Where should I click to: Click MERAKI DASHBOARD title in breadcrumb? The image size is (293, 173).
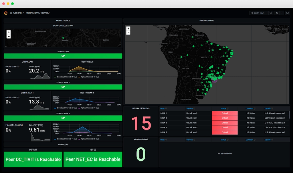pos(37,13)
